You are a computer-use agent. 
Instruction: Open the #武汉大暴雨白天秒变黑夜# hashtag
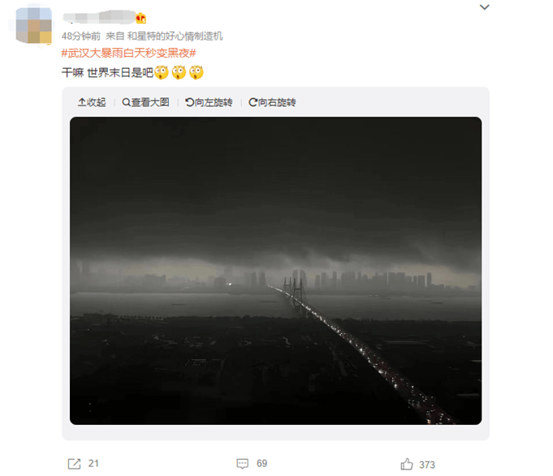[x=128, y=54]
